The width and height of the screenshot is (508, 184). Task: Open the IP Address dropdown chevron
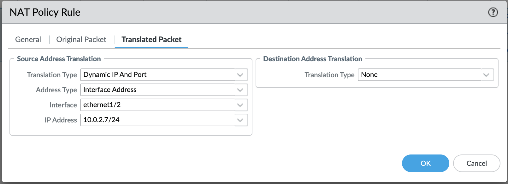241,120
